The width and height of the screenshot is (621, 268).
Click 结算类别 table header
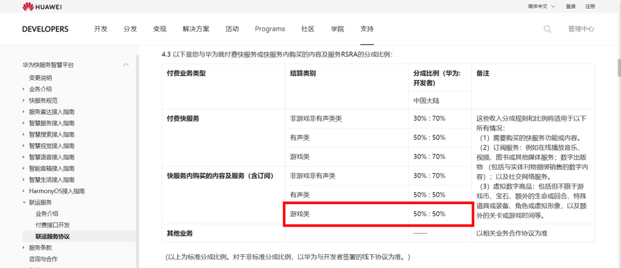click(x=303, y=74)
